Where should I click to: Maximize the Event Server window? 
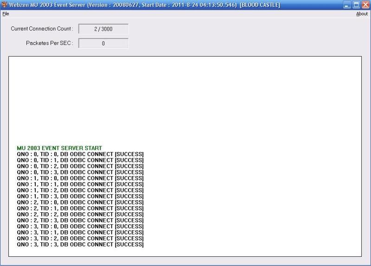[356, 5]
